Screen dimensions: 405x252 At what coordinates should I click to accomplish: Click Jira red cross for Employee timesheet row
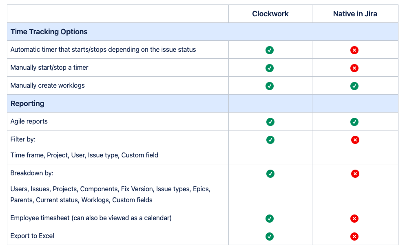[354, 219]
